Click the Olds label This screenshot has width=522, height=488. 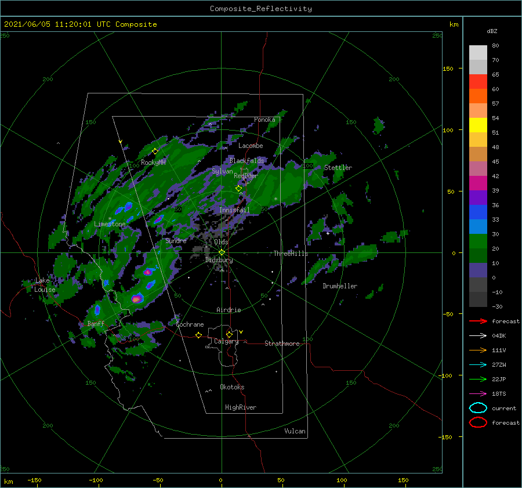(221, 242)
